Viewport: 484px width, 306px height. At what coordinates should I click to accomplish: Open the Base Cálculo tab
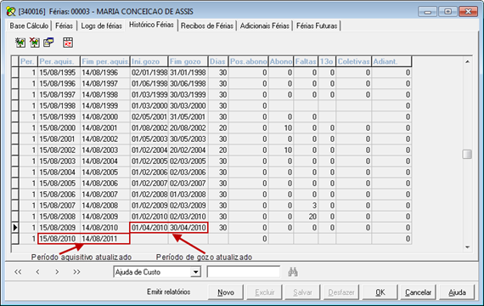point(29,25)
